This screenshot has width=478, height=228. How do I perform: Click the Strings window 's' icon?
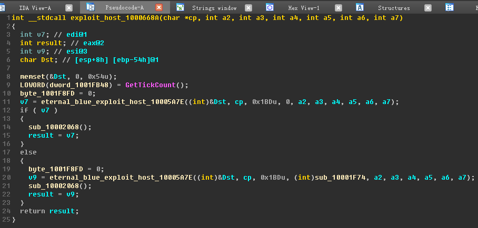[x=180, y=7]
